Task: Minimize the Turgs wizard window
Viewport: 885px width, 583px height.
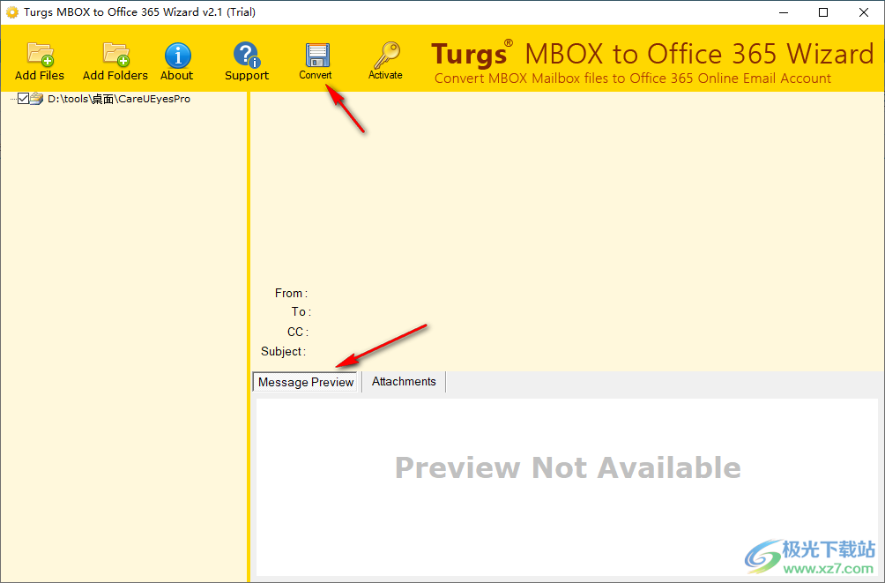Action: 783,12
